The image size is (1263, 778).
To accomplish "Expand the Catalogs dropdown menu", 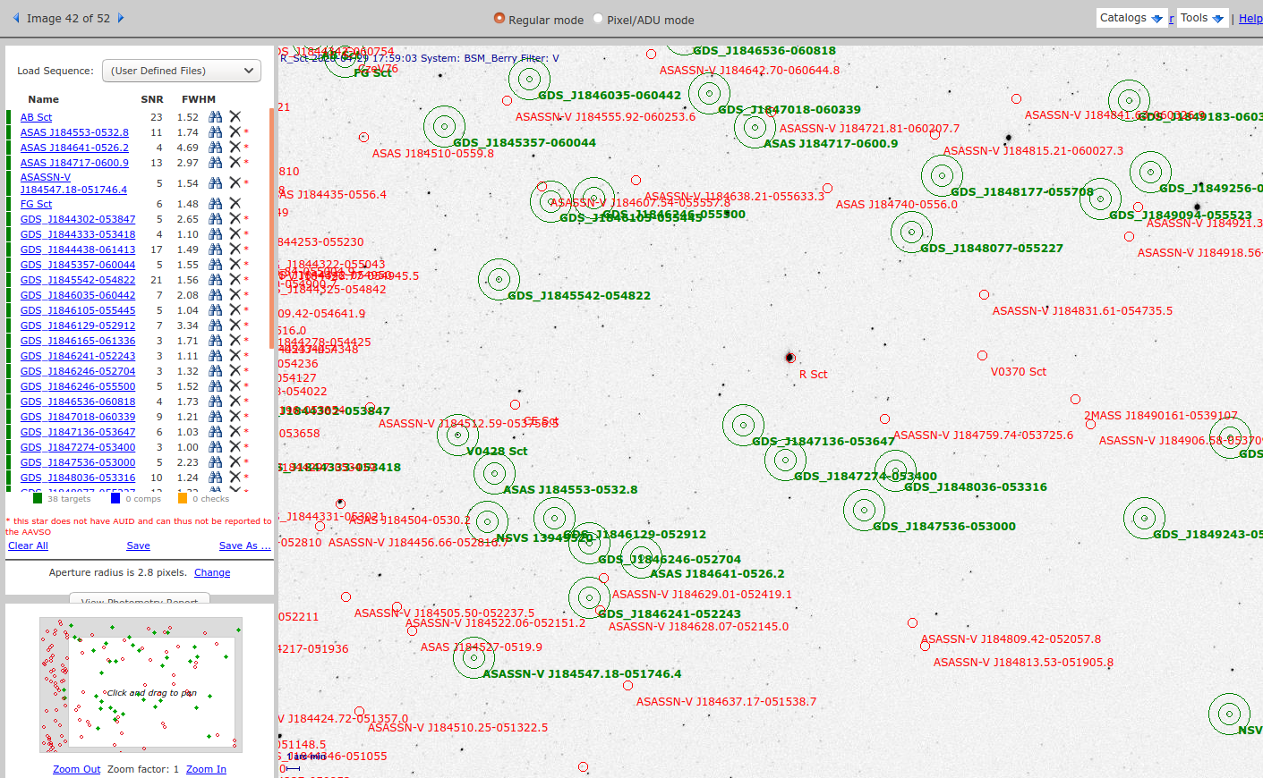I will click(1131, 18).
